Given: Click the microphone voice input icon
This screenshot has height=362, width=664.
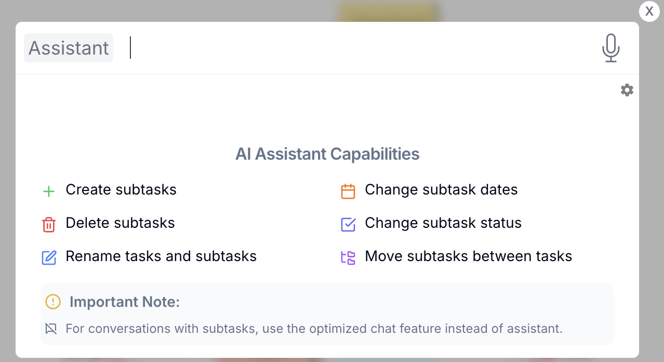Looking at the screenshot, I should click(611, 48).
